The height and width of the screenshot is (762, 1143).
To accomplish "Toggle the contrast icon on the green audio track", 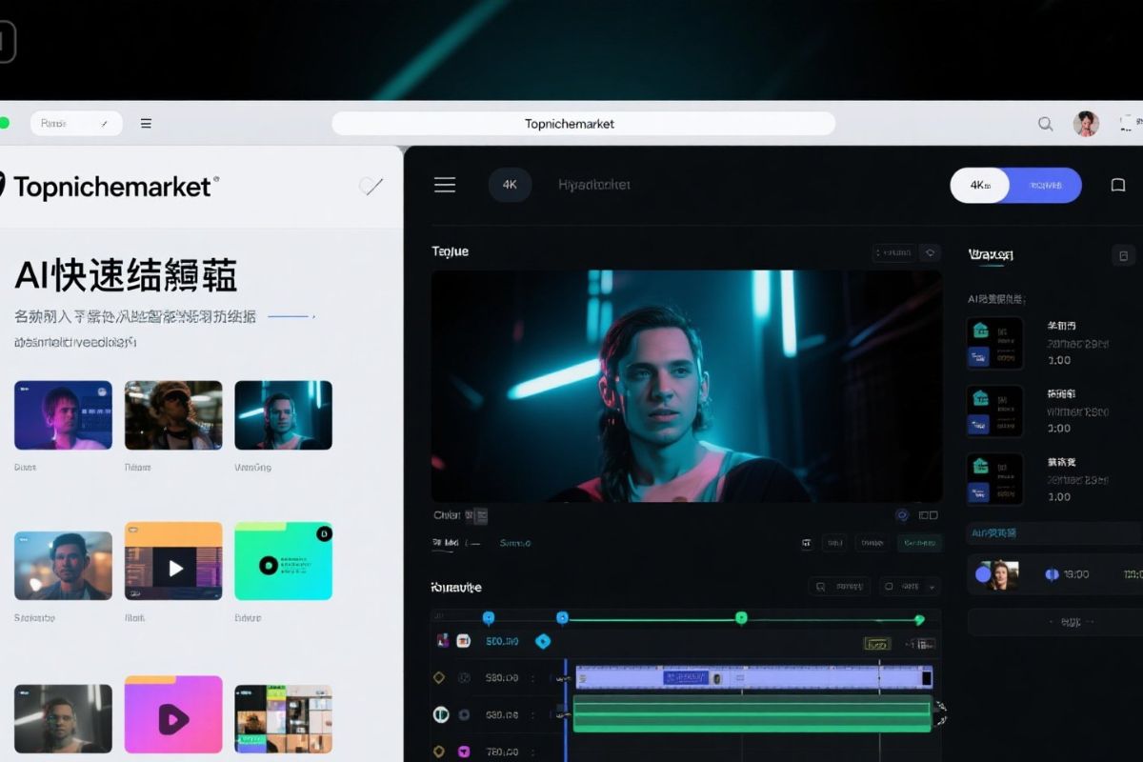I will (x=440, y=714).
